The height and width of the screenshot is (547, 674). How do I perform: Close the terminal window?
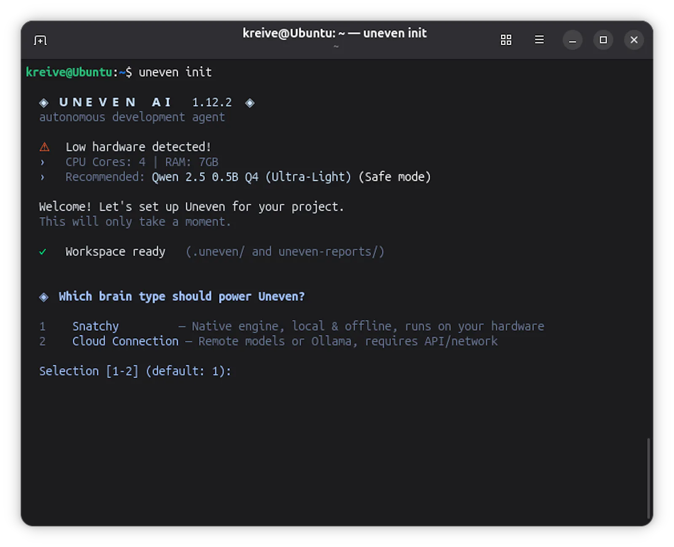pos(634,40)
